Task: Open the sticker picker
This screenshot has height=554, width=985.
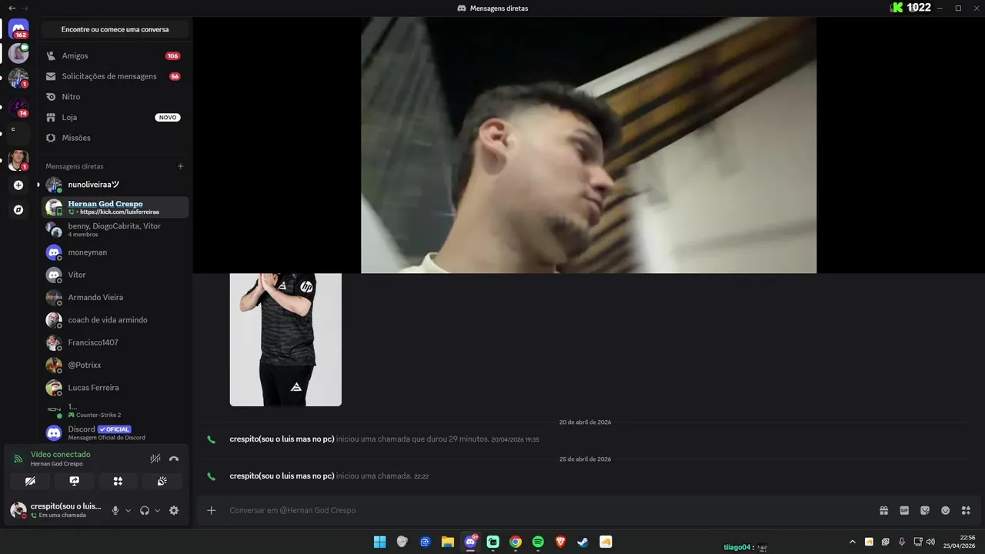Action: pos(925,510)
